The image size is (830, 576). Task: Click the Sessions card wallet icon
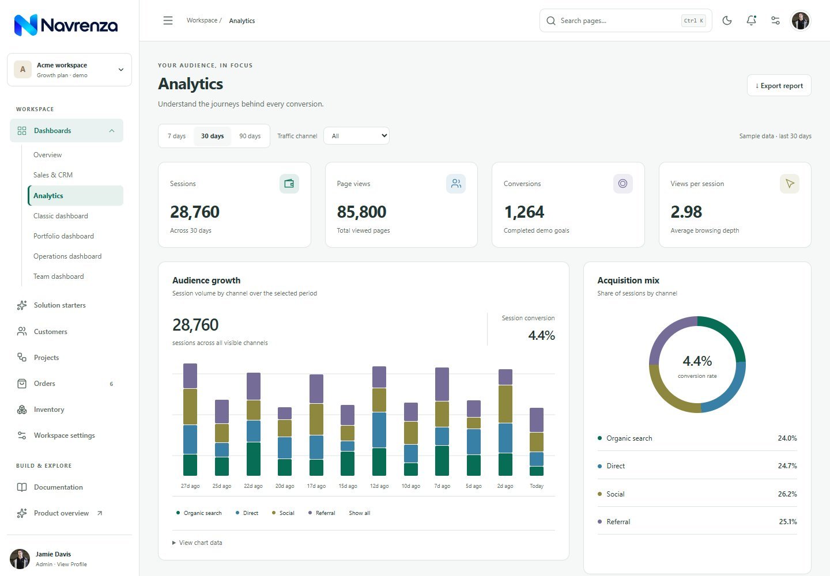[x=289, y=184]
